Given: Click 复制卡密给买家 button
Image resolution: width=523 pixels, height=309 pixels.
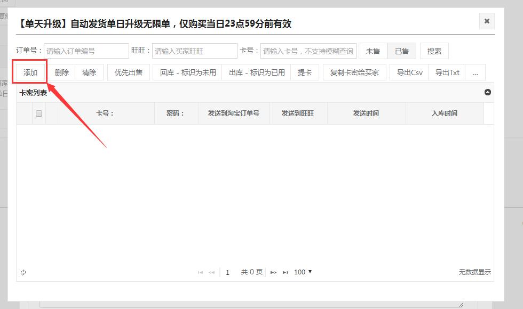Looking at the screenshot, I should 354,72.
